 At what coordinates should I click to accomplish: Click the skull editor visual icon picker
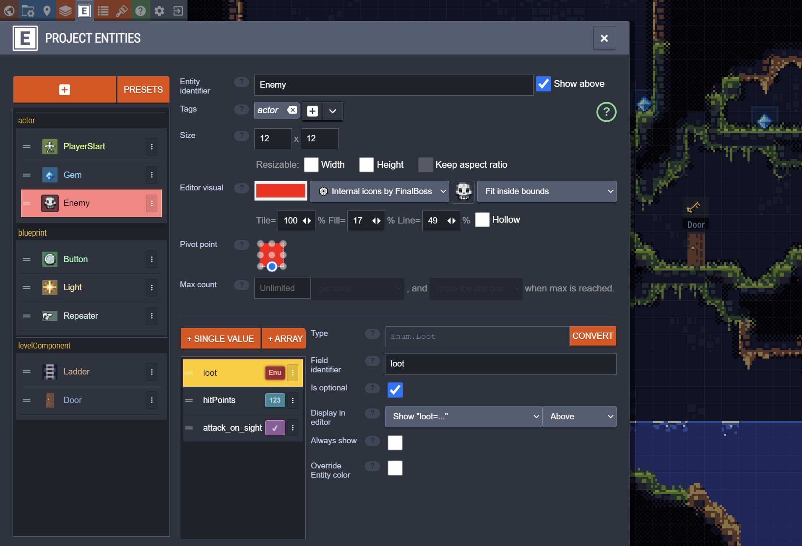(463, 192)
